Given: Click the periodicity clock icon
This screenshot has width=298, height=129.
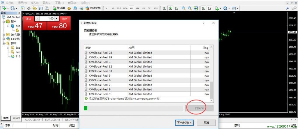Looking at the screenshot, I should (225, 8).
